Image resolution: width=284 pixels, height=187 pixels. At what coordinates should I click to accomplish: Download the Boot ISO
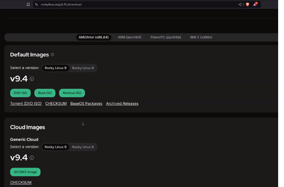pyautogui.click(x=45, y=93)
